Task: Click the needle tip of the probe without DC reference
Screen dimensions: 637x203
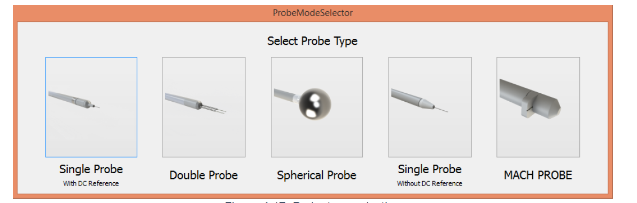Action: 441,109
